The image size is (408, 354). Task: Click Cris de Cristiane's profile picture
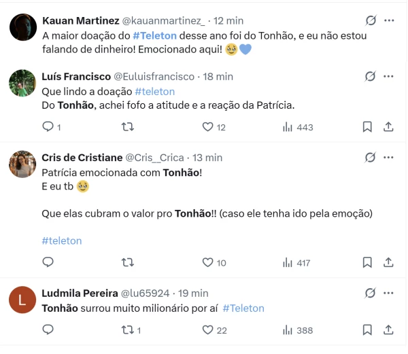tap(22, 164)
